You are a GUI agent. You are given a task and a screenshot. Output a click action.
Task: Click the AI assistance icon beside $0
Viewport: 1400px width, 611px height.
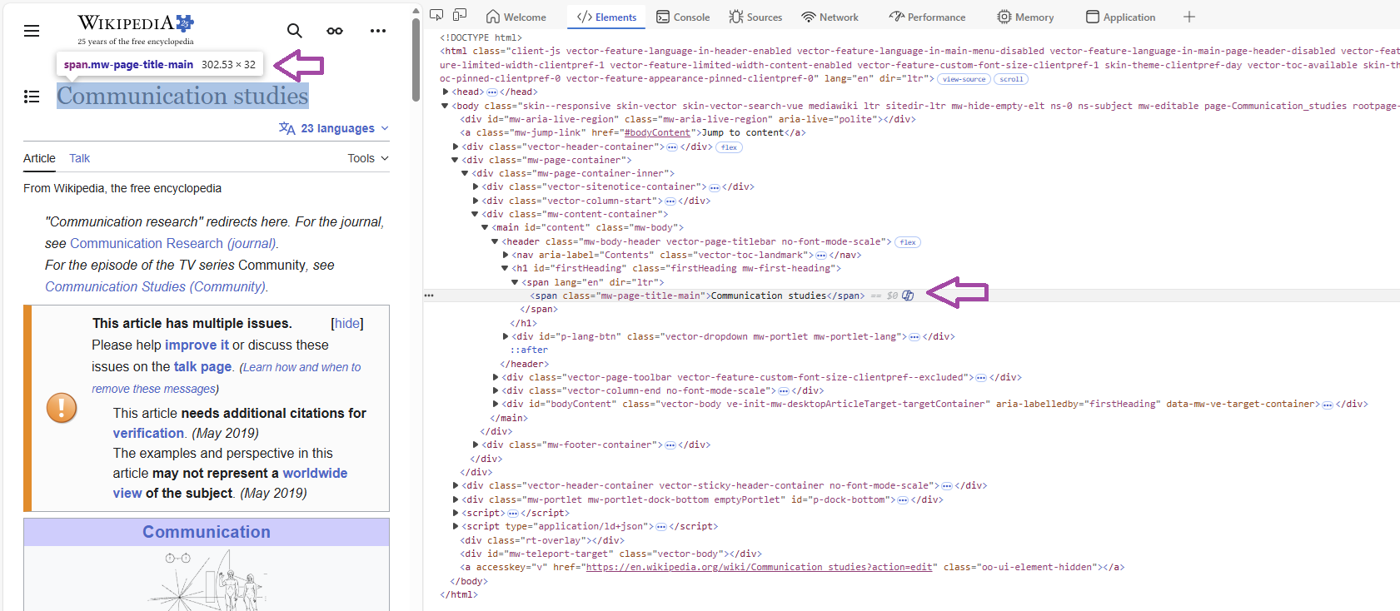908,296
